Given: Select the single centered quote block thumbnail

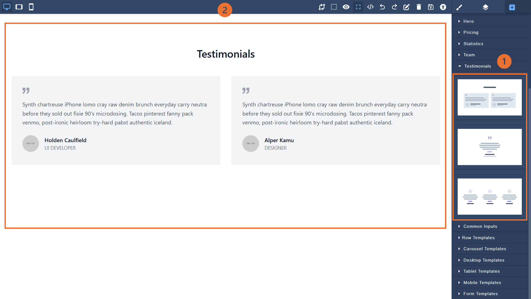Looking at the screenshot, I should coord(490,147).
